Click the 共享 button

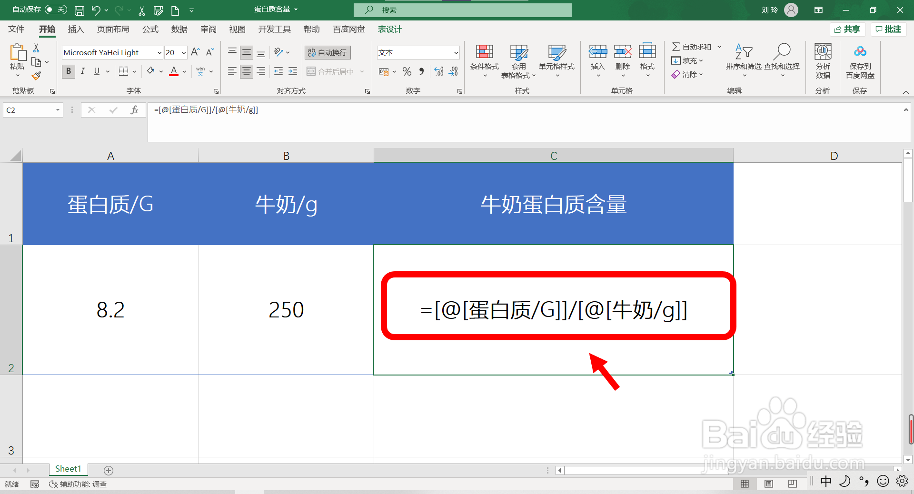[847, 29]
